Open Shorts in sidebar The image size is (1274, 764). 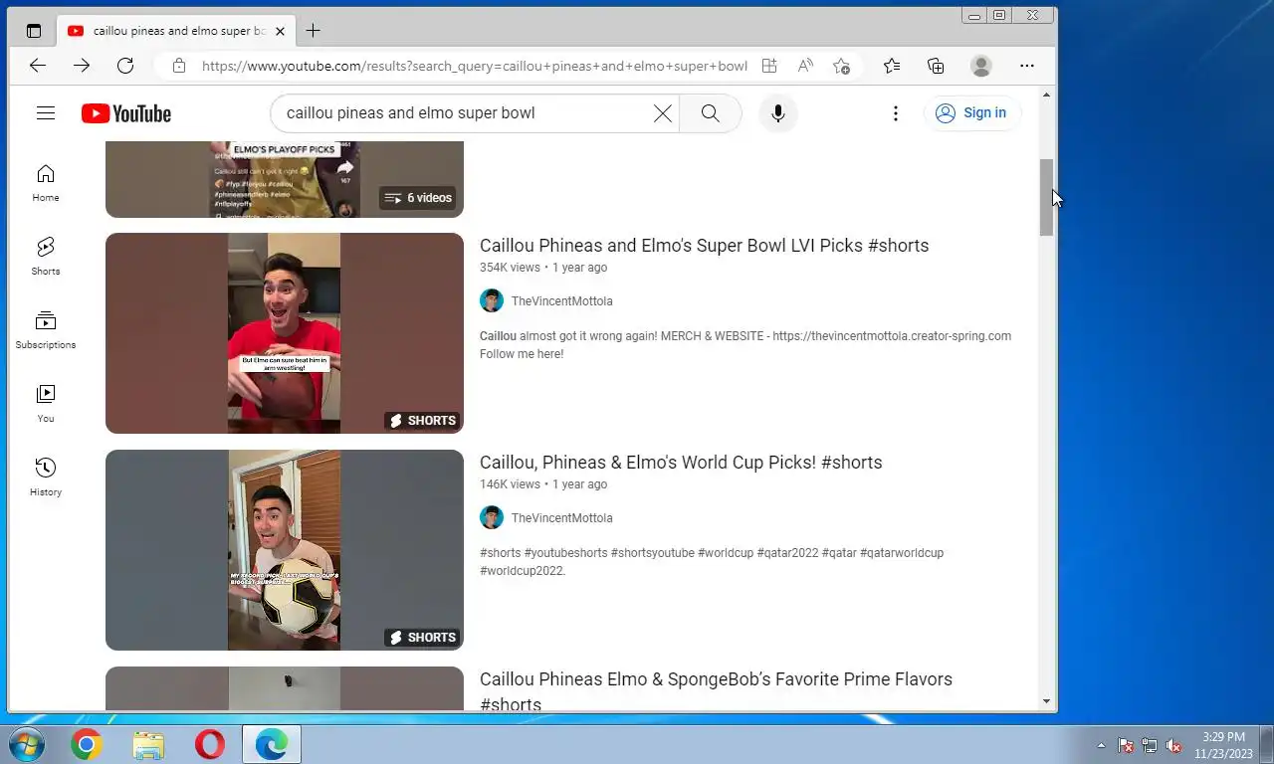coord(46,257)
